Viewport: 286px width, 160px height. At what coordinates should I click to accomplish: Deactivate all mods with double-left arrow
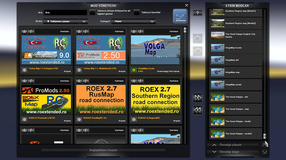click(x=198, y=110)
